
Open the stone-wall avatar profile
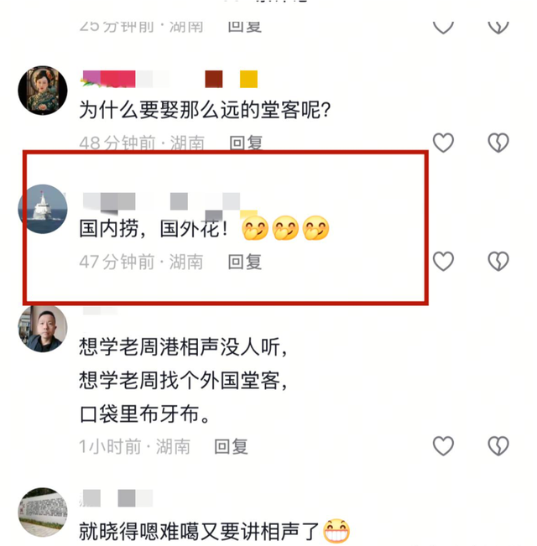click(x=43, y=512)
